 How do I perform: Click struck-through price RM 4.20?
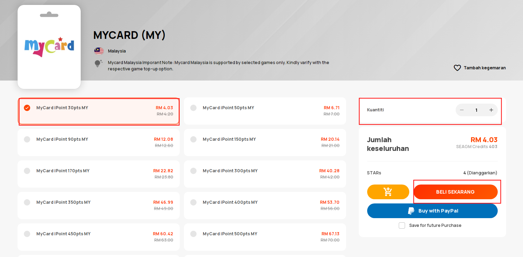pyautogui.click(x=165, y=114)
